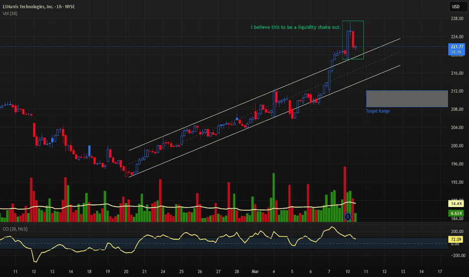This screenshot has width=469, height=277.
Task: Click the 208.00 price axis label
Action: tap(457, 109)
